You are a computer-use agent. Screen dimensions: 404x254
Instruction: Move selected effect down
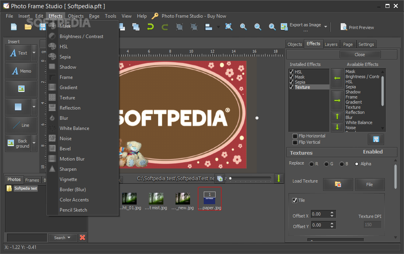(x=337, y=127)
